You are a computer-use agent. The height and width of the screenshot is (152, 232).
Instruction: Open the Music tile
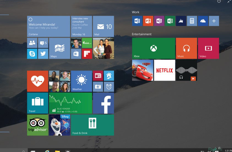pos(186,48)
